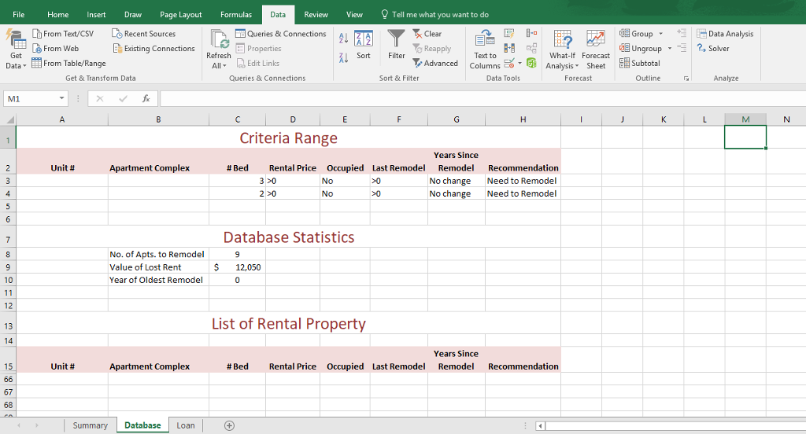806x434 pixels.
Task: Click the Subtotal icon
Action: click(x=640, y=63)
